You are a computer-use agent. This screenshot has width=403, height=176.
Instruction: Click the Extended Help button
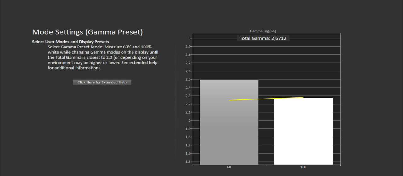[x=102, y=82]
